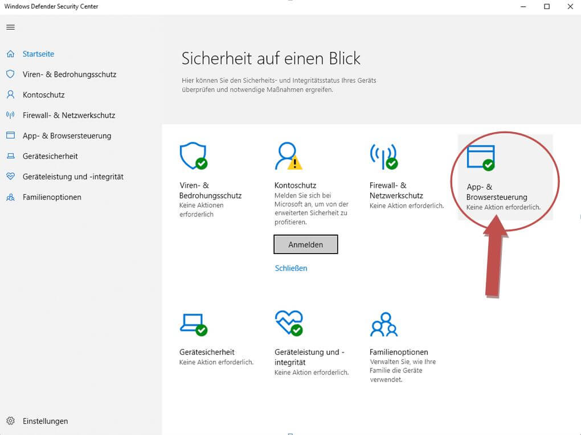Viewport: 581px width, 435px height.
Task: Open the Firewall- & Netzwerkschutz antenna tile icon
Action: [x=383, y=156]
